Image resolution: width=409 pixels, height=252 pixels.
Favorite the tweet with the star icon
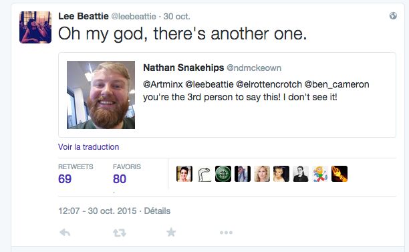click(171, 232)
